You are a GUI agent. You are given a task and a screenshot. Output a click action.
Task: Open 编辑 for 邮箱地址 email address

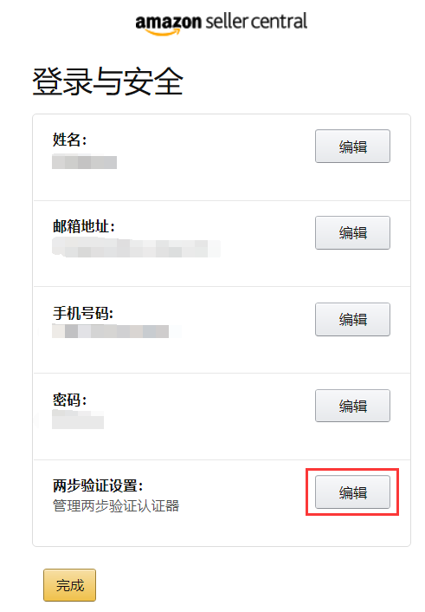click(x=352, y=233)
